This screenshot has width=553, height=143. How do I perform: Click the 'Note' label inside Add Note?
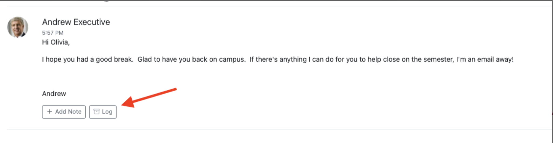pos(75,111)
